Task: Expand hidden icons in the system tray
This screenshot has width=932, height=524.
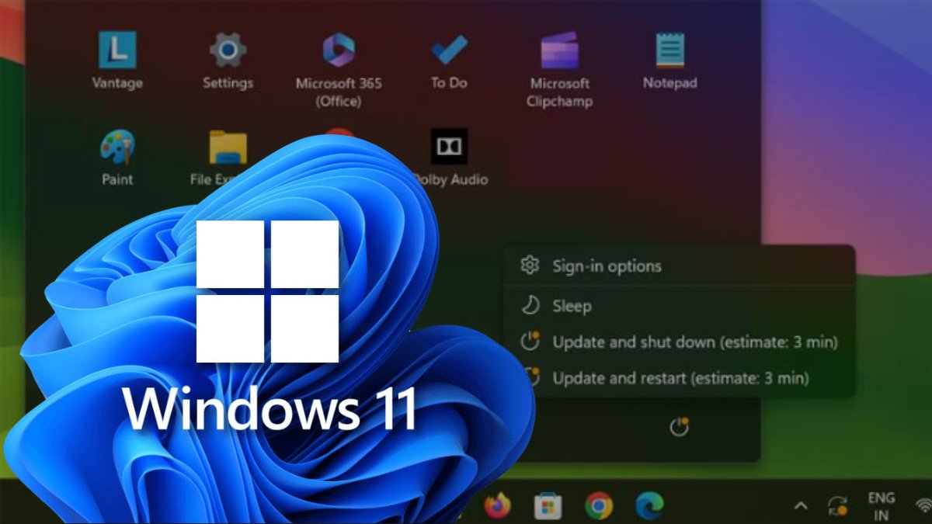Action: click(x=801, y=505)
